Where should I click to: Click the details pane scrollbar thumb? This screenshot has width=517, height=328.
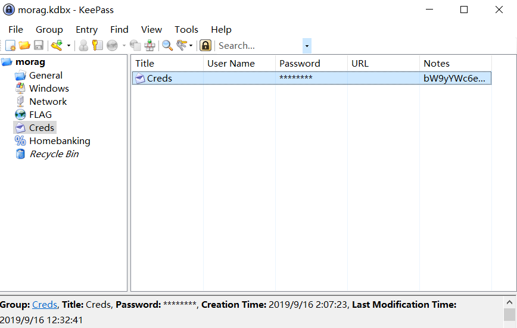[x=509, y=314]
